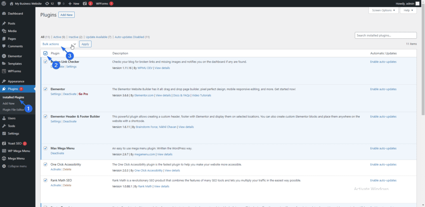The width and height of the screenshot is (425, 207).
Task: Open Add New in Plugins submenu
Action: [8, 104]
